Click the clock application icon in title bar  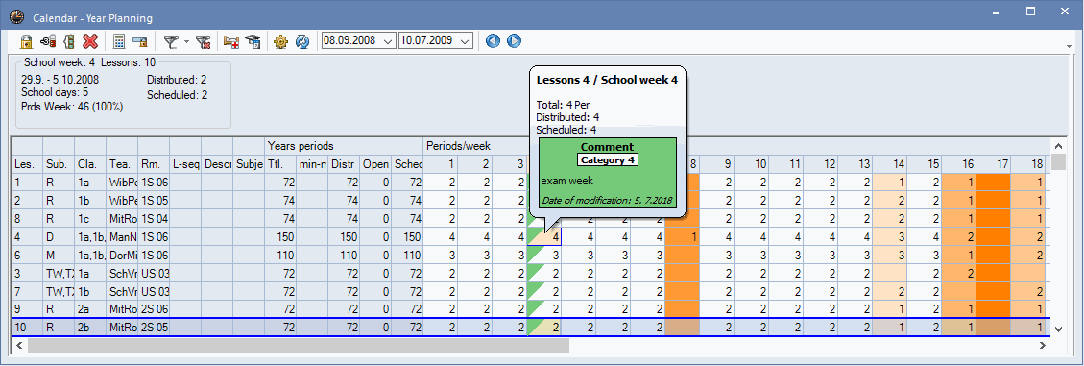tap(17, 17)
